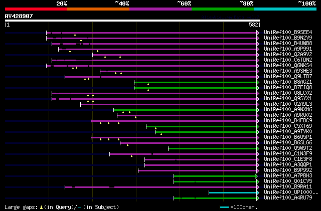
Task: Open hit UniRef100_C6TDN2
Action: (x=288, y=60)
